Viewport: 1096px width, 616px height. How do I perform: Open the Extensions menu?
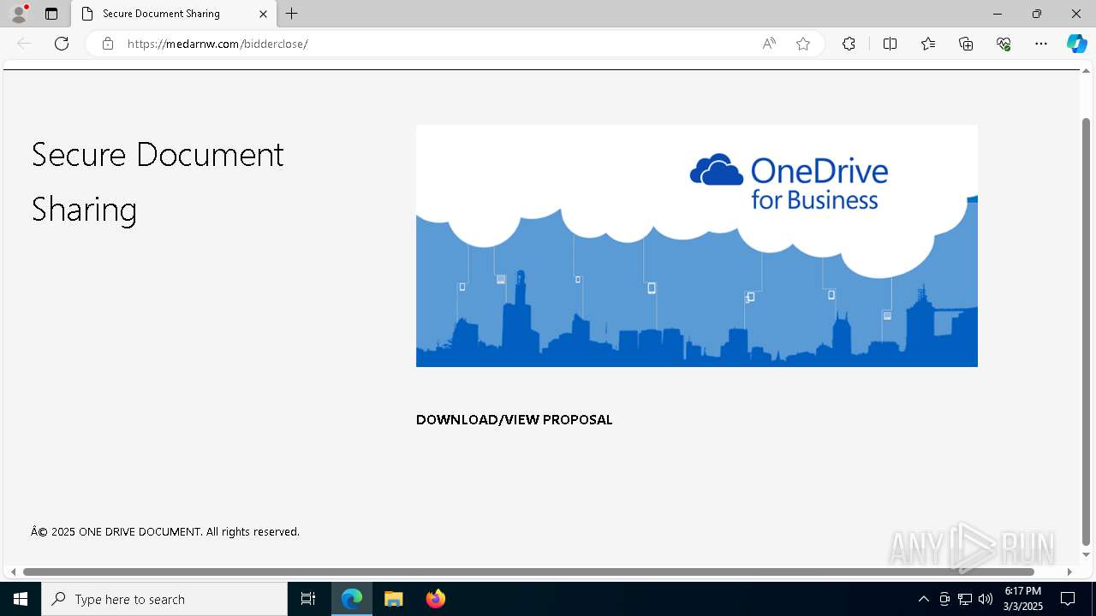tap(849, 44)
